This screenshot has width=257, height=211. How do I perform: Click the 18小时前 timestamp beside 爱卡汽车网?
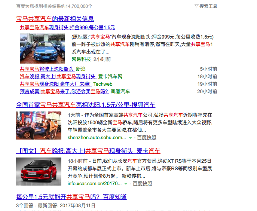tap(207, 77)
